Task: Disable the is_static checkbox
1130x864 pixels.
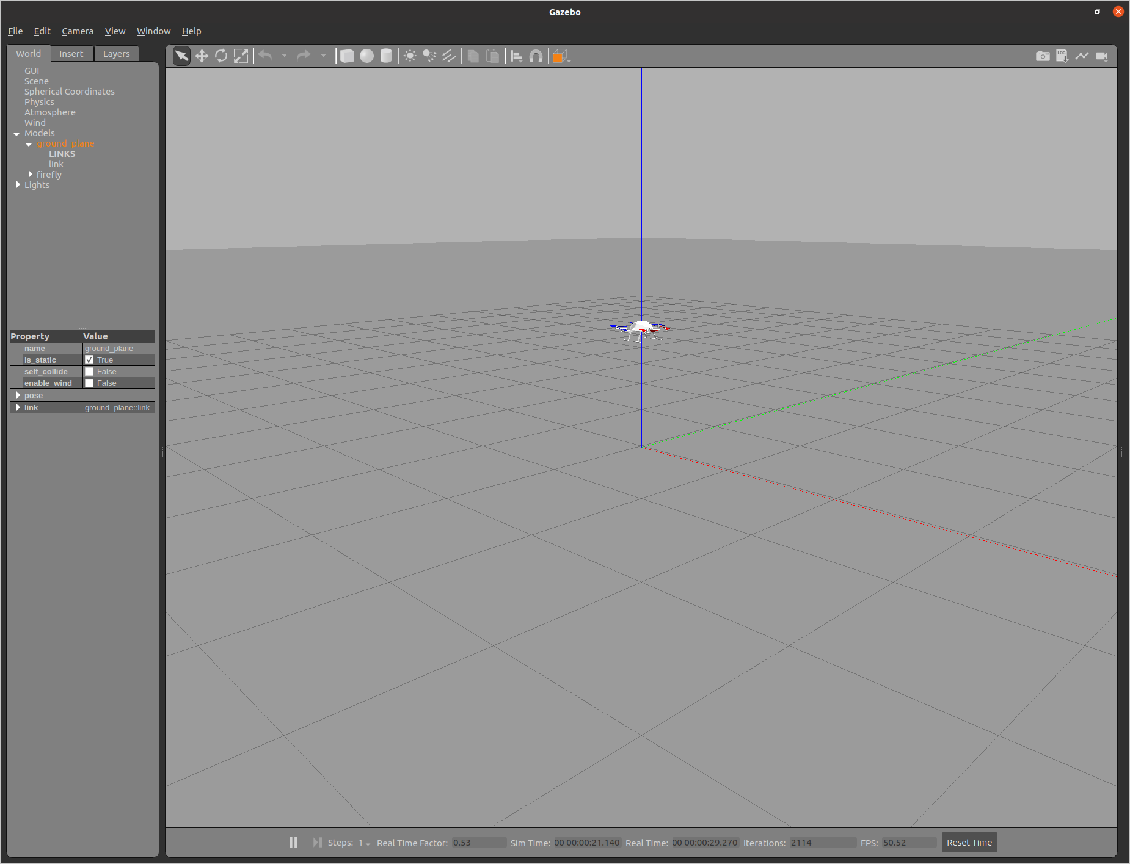Action: pyautogui.click(x=90, y=360)
